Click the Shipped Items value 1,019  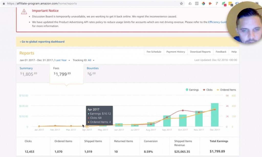pyautogui.click(x=88, y=152)
